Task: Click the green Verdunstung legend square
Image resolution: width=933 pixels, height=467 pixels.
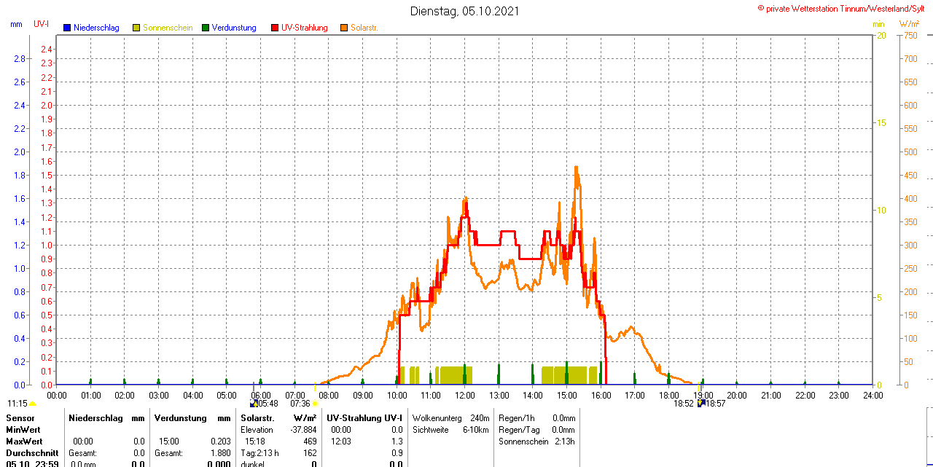Action: (x=206, y=28)
